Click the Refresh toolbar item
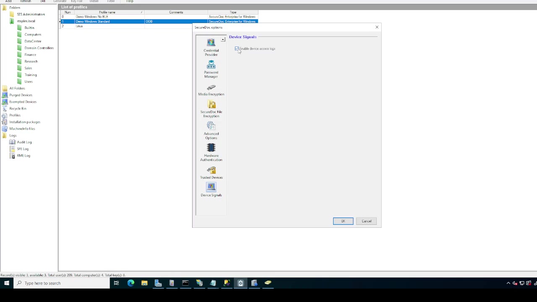Viewport: 537px width, 302px height. click(26, 1)
